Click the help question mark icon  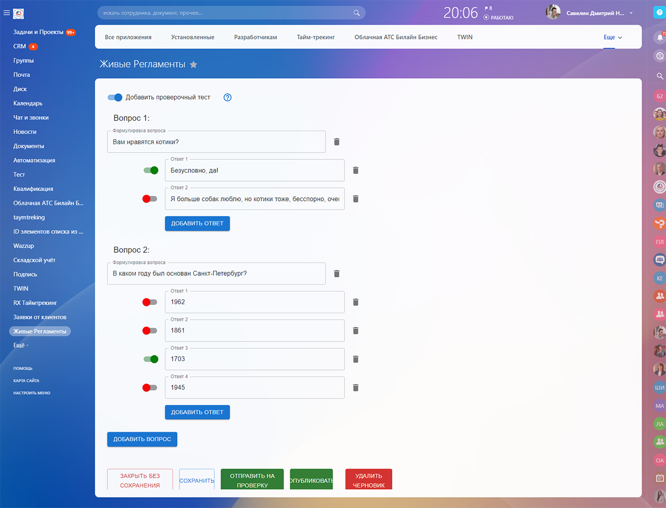pyautogui.click(x=227, y=97)
